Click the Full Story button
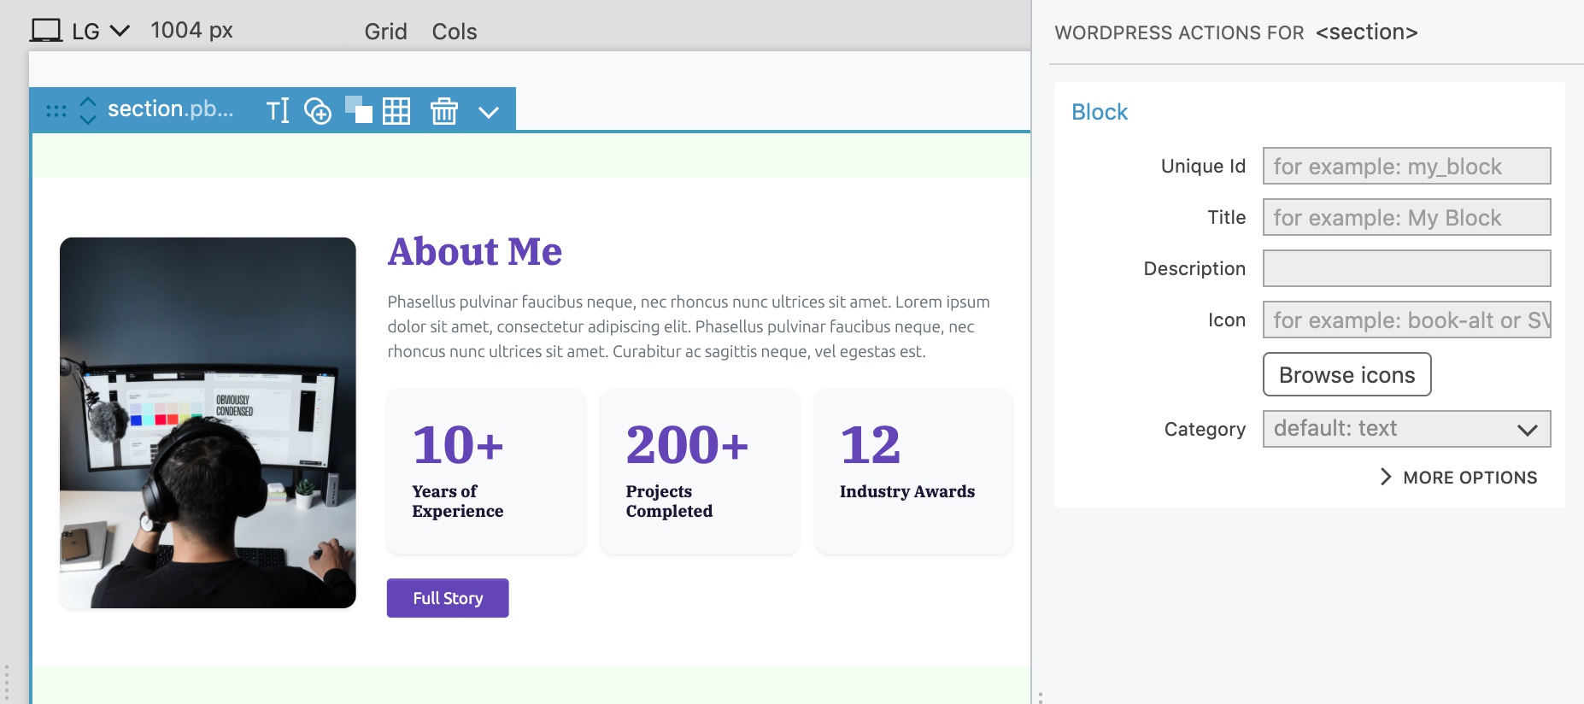The width and height of the screenshot is (1584, 704). pos(448,598)
